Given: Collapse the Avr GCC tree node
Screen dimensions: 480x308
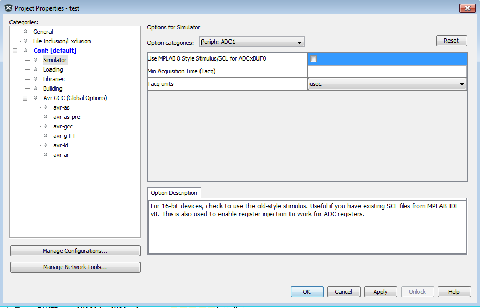Looking at the screenshot, I should [25, 98].
